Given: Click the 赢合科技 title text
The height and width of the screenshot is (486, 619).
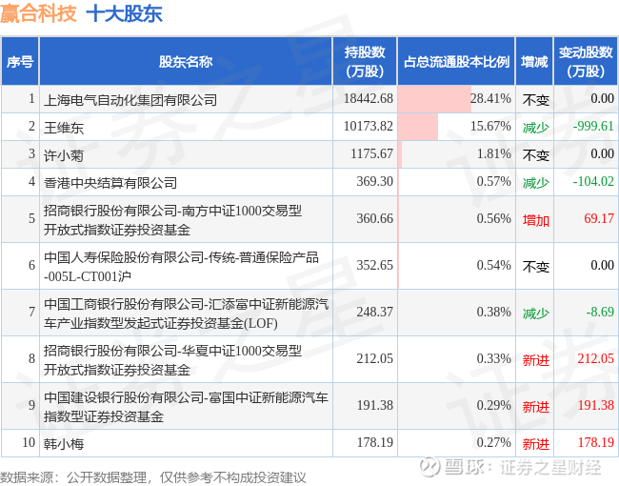Looking at the screenshot, I should coord(38,12).
